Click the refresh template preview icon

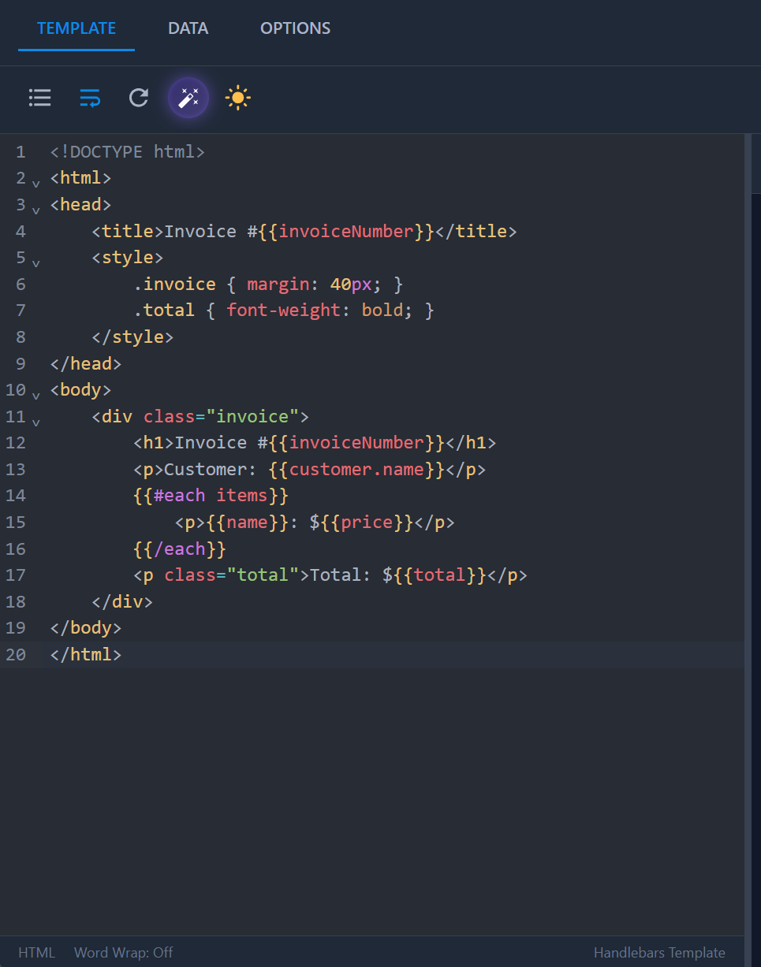138,98
